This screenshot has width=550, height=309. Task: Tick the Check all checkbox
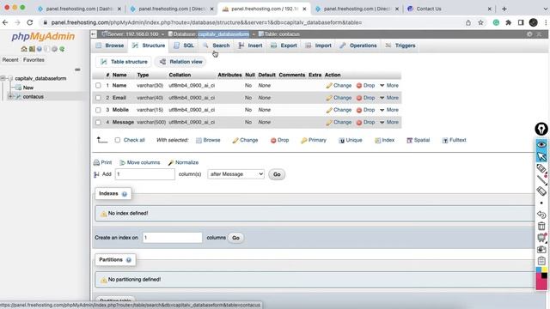pyautogui.click(x=118, y=140)
